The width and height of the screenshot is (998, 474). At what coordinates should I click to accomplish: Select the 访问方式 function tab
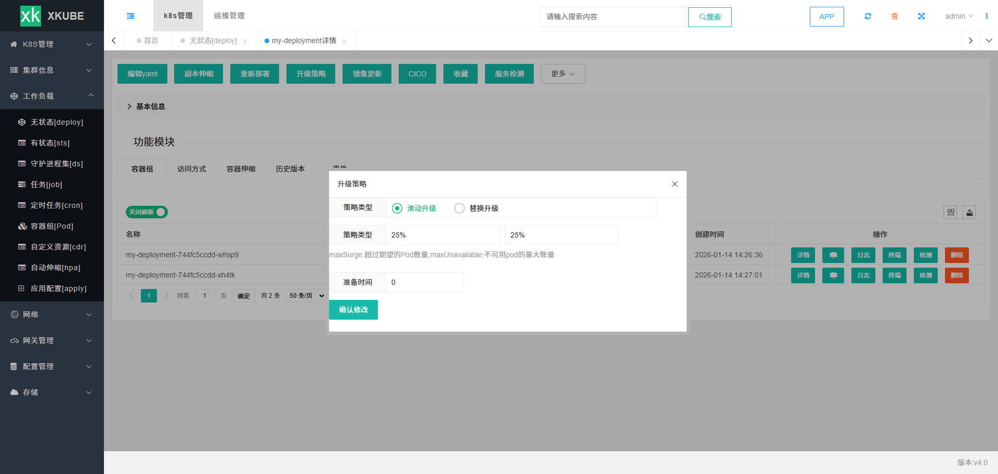coord(191,169)
